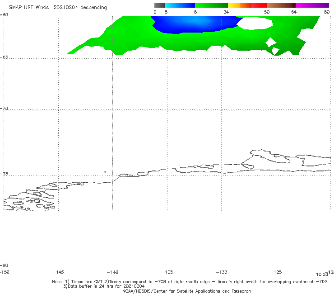This screenshot has height=294, width=334.
Task: Click the latitude label '-80'
Action: pyautogui.click(x=4, y=266)
